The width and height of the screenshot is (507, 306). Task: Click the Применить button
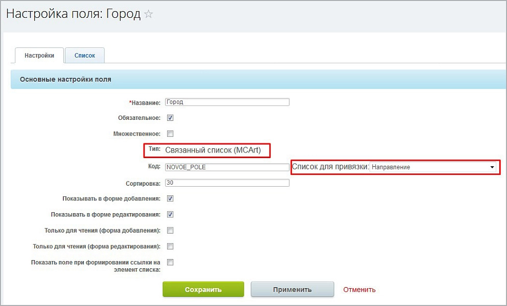point(292,289)
